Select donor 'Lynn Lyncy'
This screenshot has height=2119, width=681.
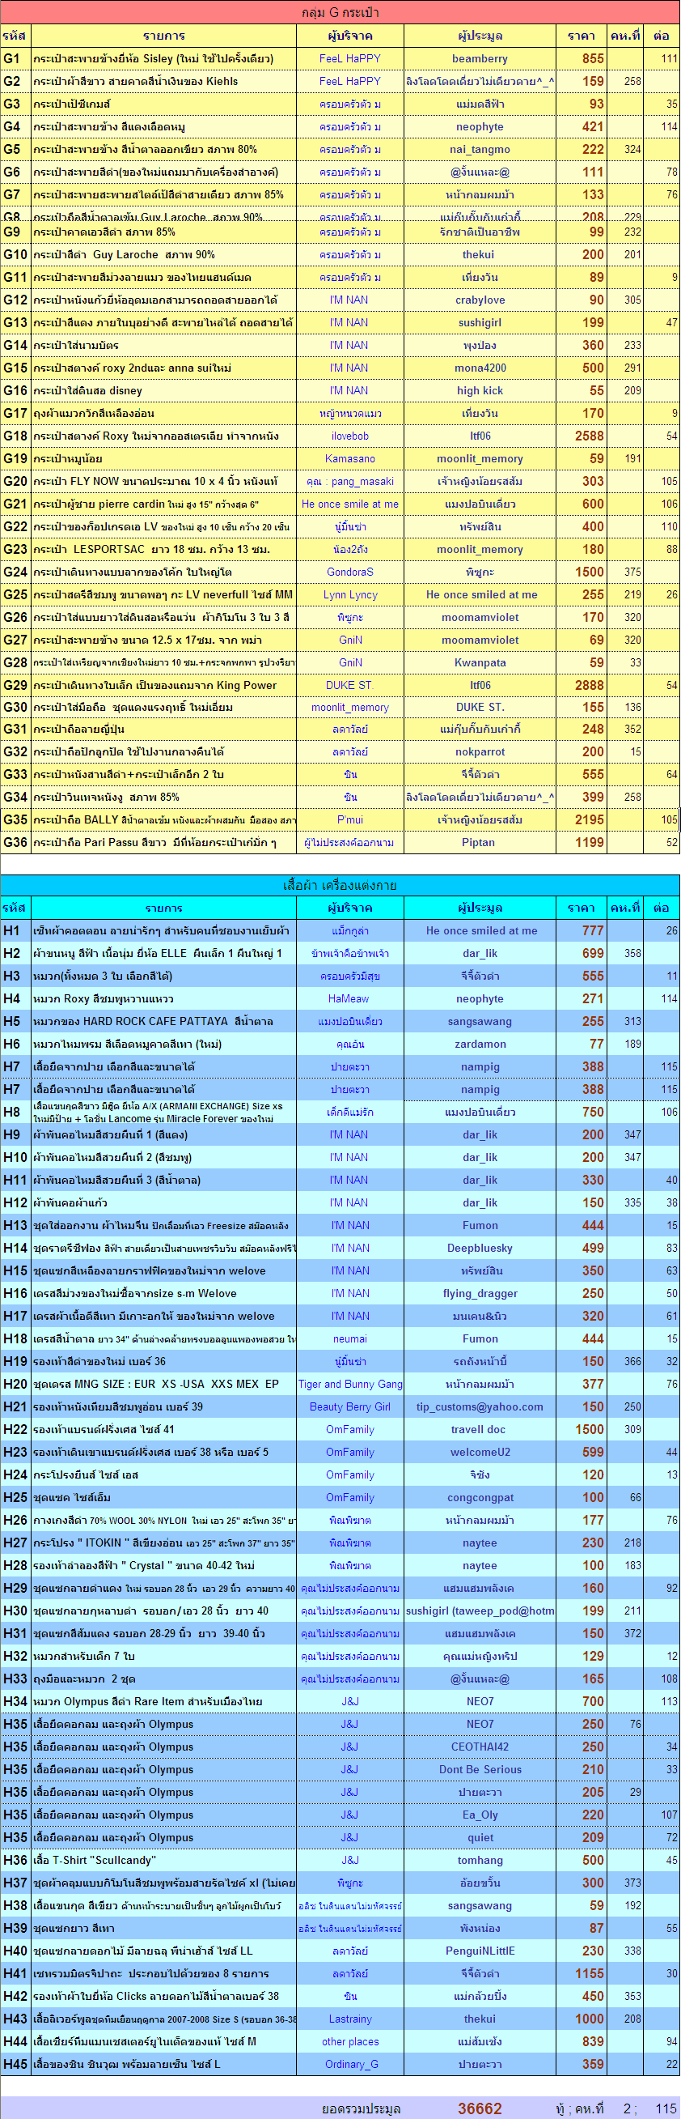(x=350, y=595)
